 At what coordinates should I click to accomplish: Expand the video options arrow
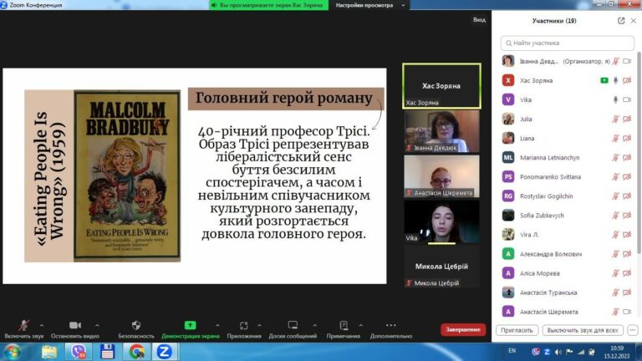(97, 325)
